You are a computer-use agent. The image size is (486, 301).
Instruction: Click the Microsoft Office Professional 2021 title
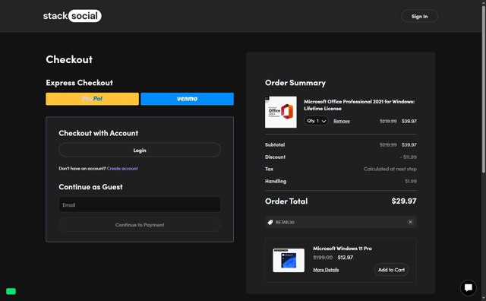(359, 105)
